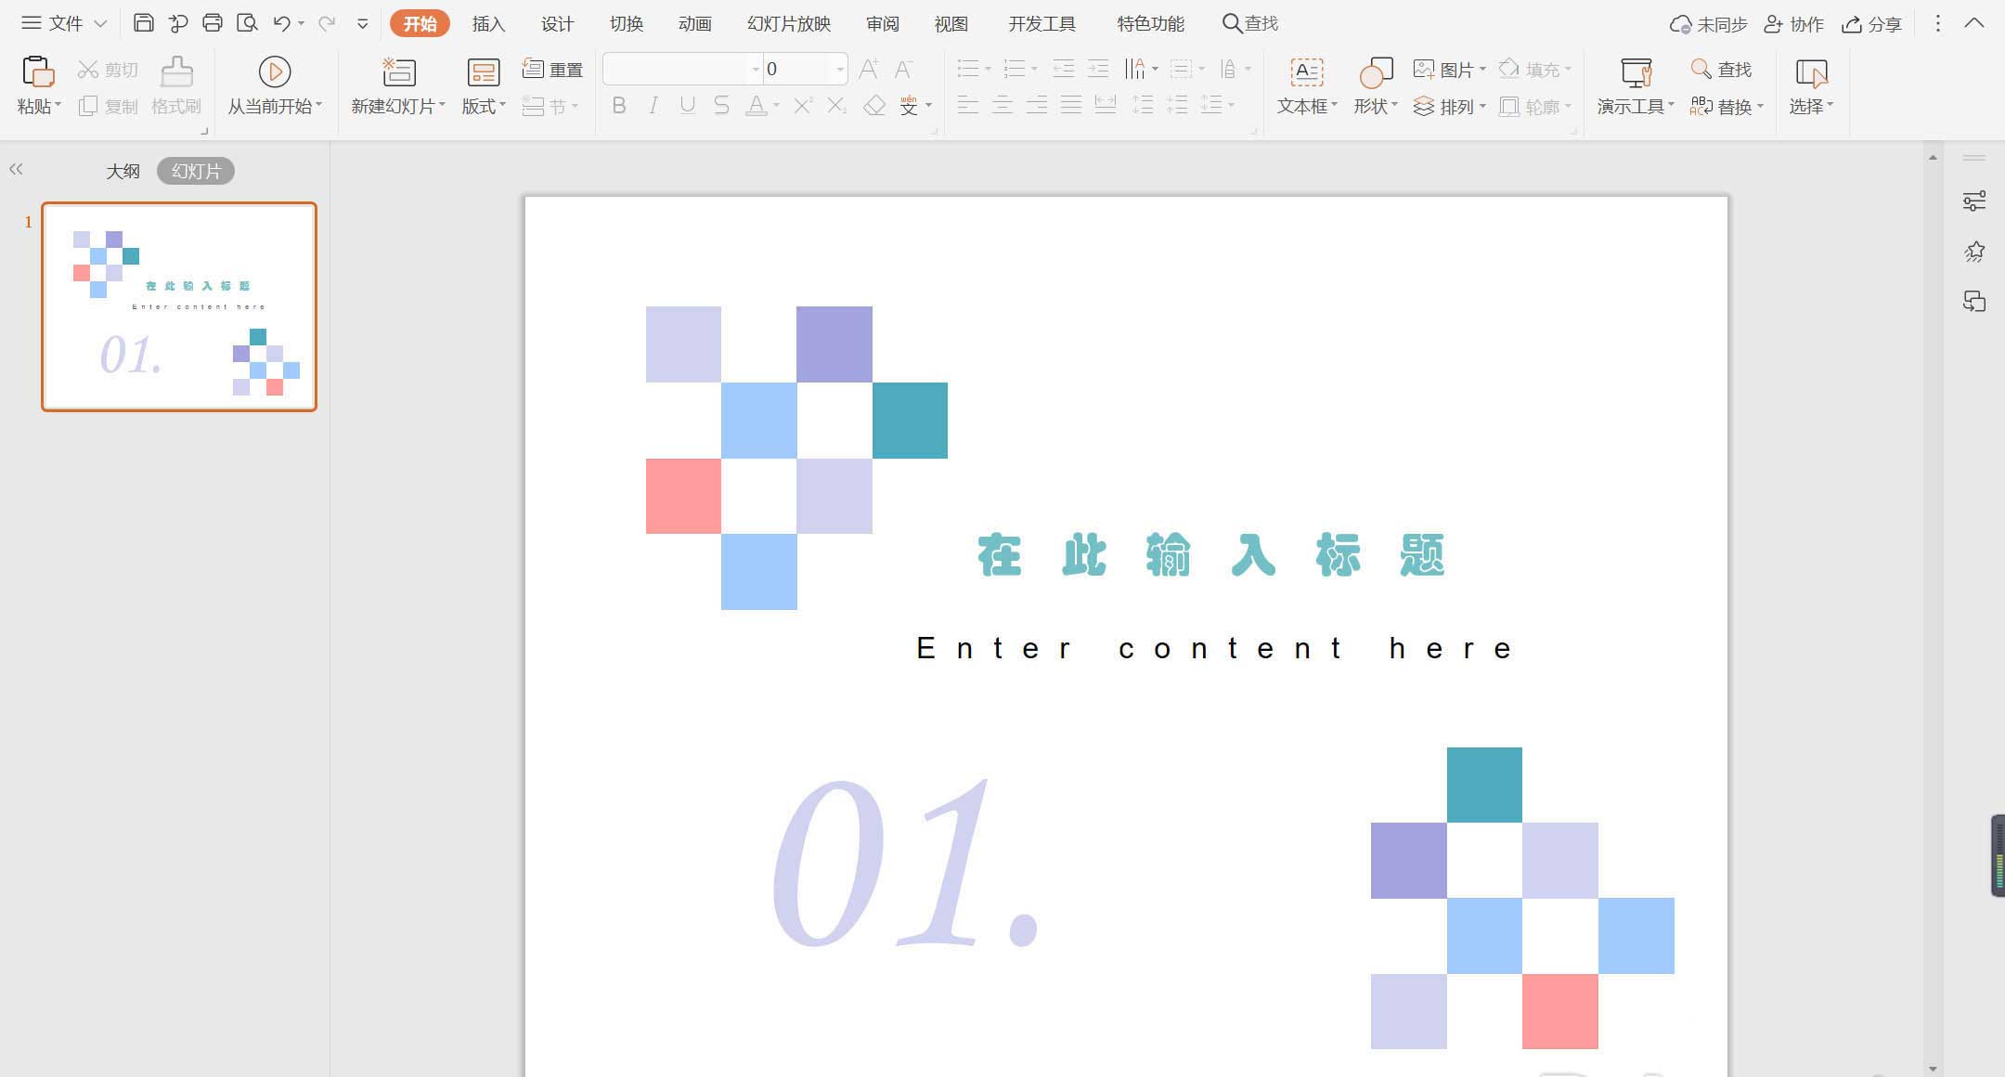The height and width of the screenshot is (1077, 2005).
Task: Toggle Bold formatting button
Action: coord(619,106)
